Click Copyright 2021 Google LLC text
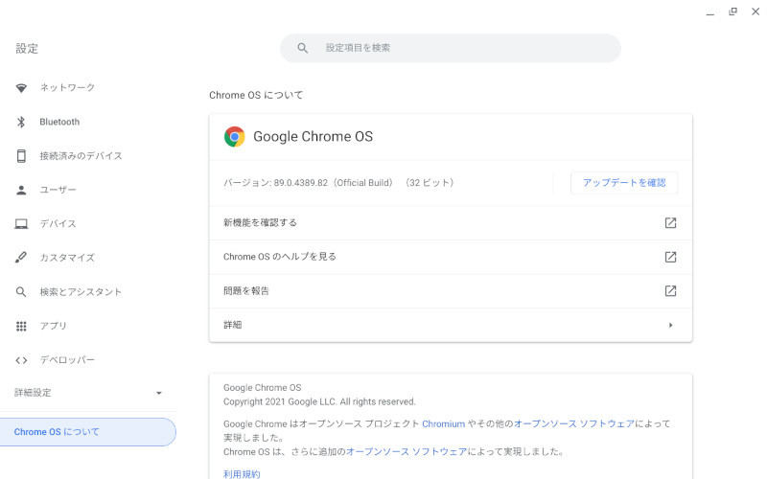767x479 pixels. 319,401
